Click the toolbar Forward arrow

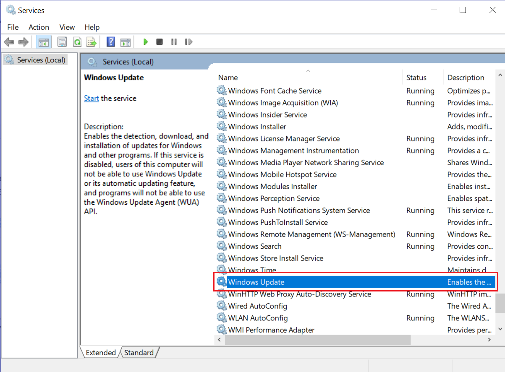click(x=24, y=42)
